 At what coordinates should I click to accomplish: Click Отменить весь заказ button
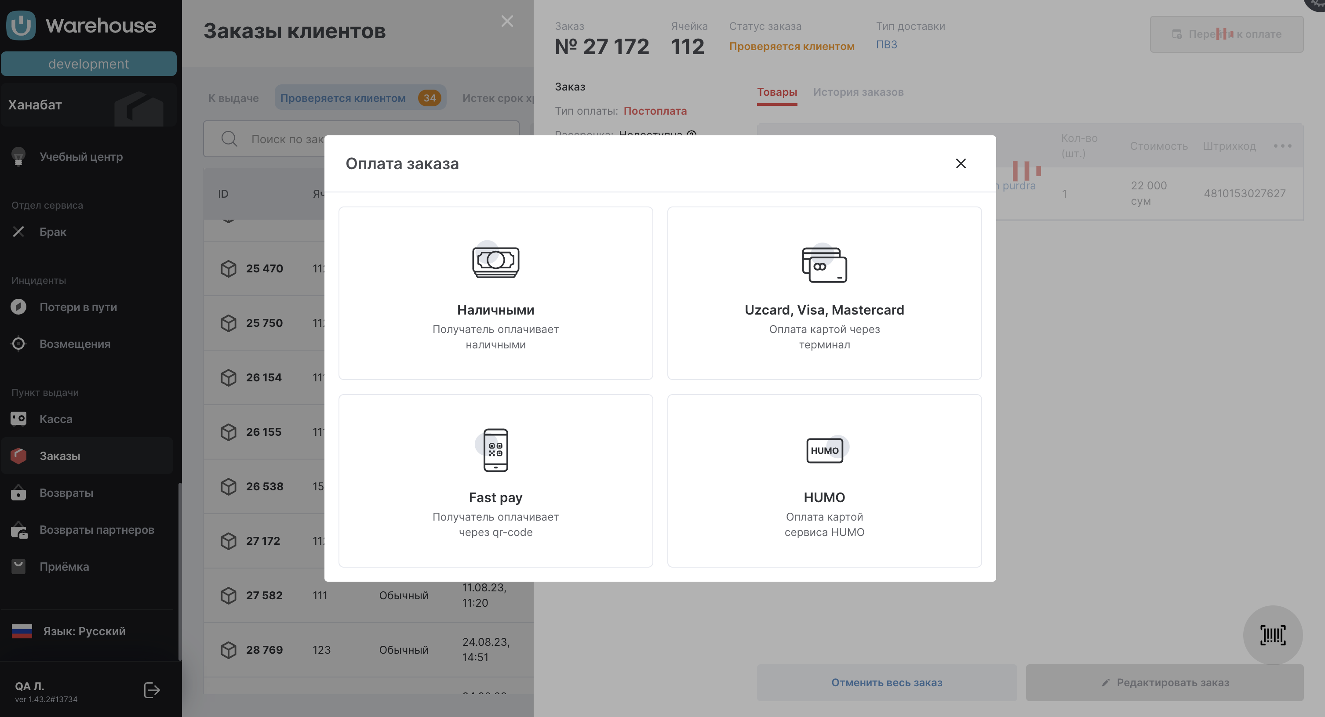(x=886, y=683)
